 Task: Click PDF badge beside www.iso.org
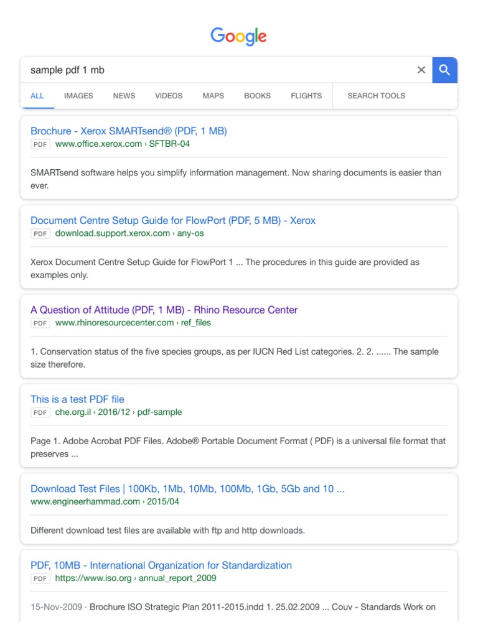click(x=40, y=579)
